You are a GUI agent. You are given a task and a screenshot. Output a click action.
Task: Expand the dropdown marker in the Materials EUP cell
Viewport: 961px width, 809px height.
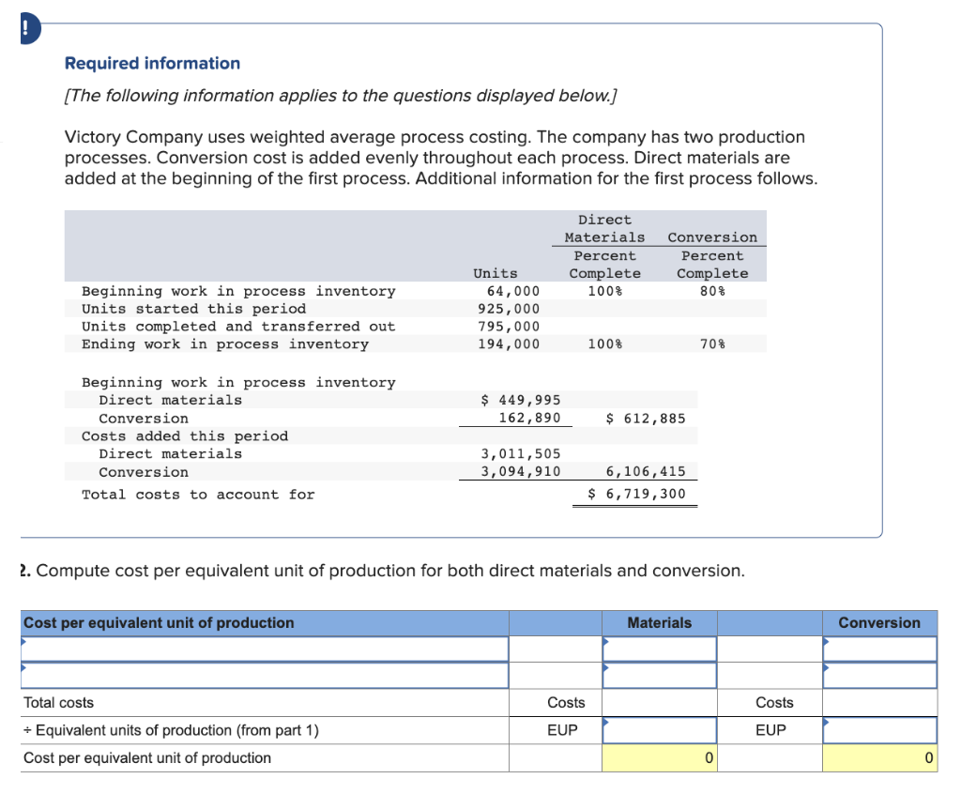click(606, 724)
